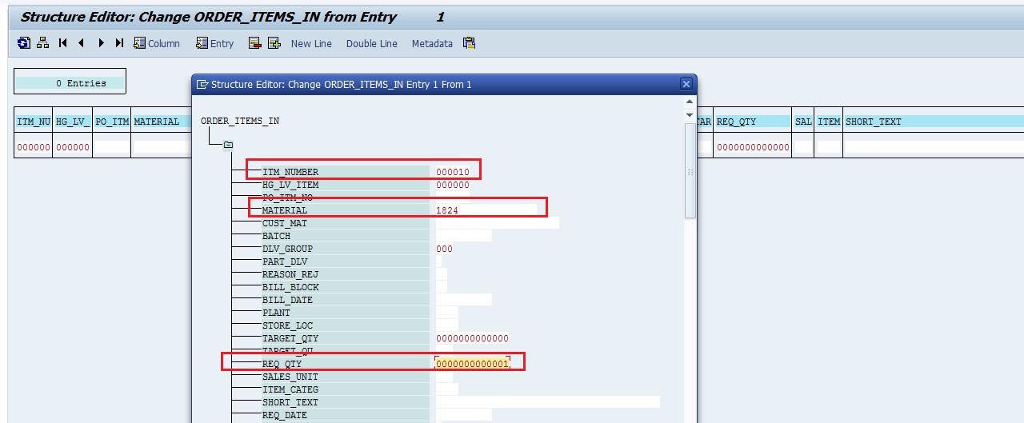This screenshot has height=423, width=1024.
Task: Click the refresh icon in the toolbar
Action: tap(24, 43)
